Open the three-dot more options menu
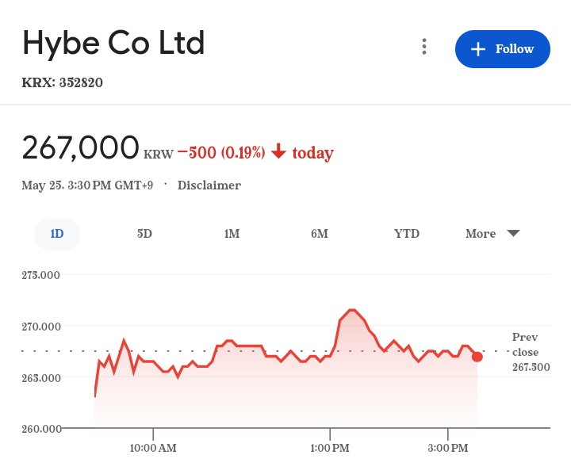 [423, 47]
